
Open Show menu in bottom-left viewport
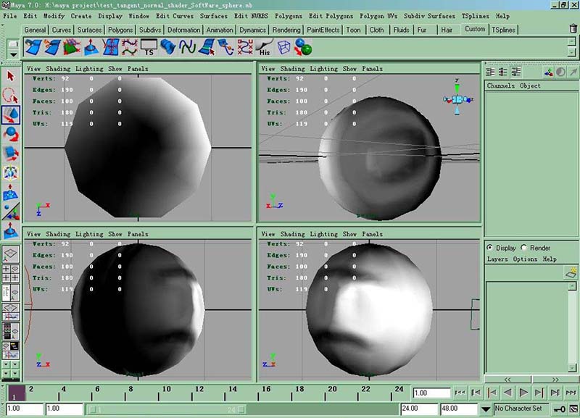pos(115,234)
